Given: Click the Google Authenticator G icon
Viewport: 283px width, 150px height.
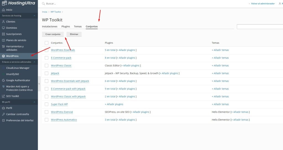Looking at the screenshot, I should point(3,80).
